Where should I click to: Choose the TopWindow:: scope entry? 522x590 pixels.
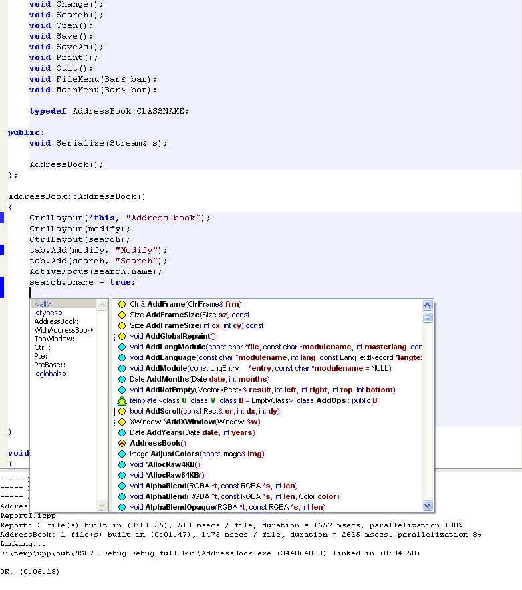55,339
